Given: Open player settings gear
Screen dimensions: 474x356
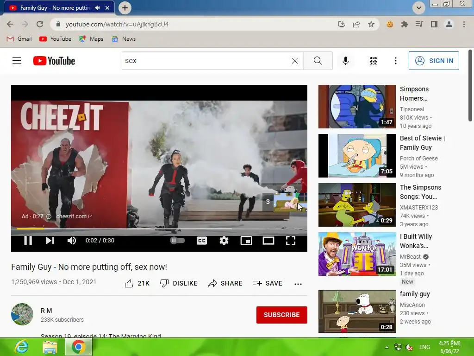Looking at the screenshot, I should pos(224,241).
